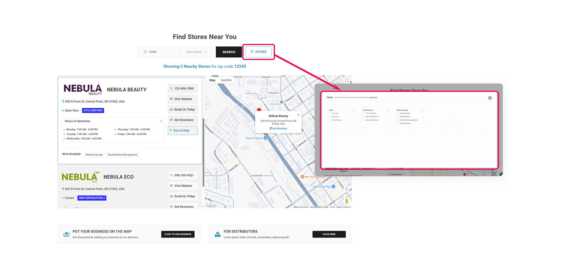Click the map pin icon on See on Map
This screenshot has width=562, height=279.
(x=170, y=130)
